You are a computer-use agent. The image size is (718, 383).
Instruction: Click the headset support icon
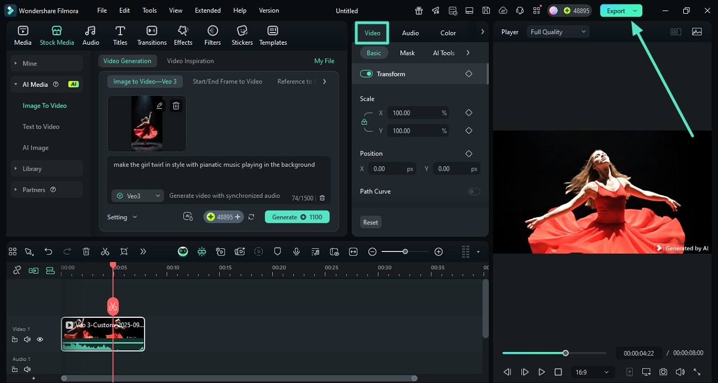pyautogui.click(x=519, y=11)
